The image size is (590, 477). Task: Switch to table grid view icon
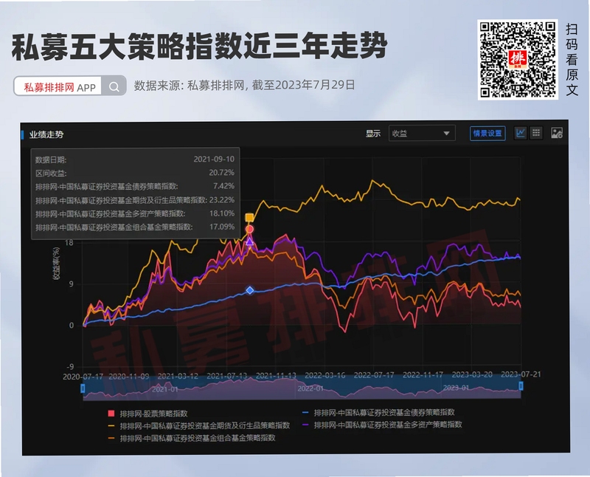point(536,133)
